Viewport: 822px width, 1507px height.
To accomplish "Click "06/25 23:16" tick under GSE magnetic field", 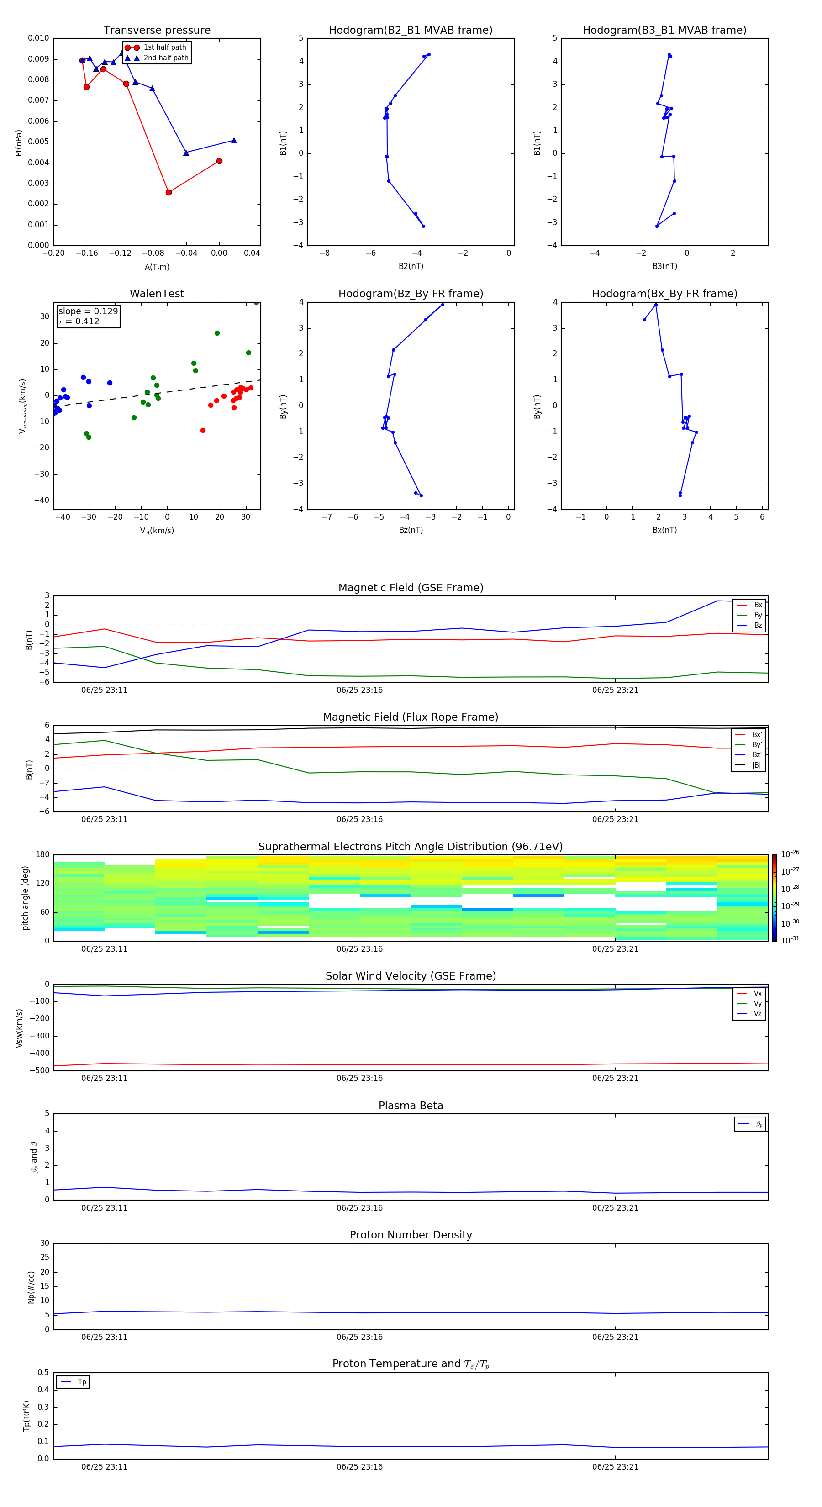I will 360,690.
